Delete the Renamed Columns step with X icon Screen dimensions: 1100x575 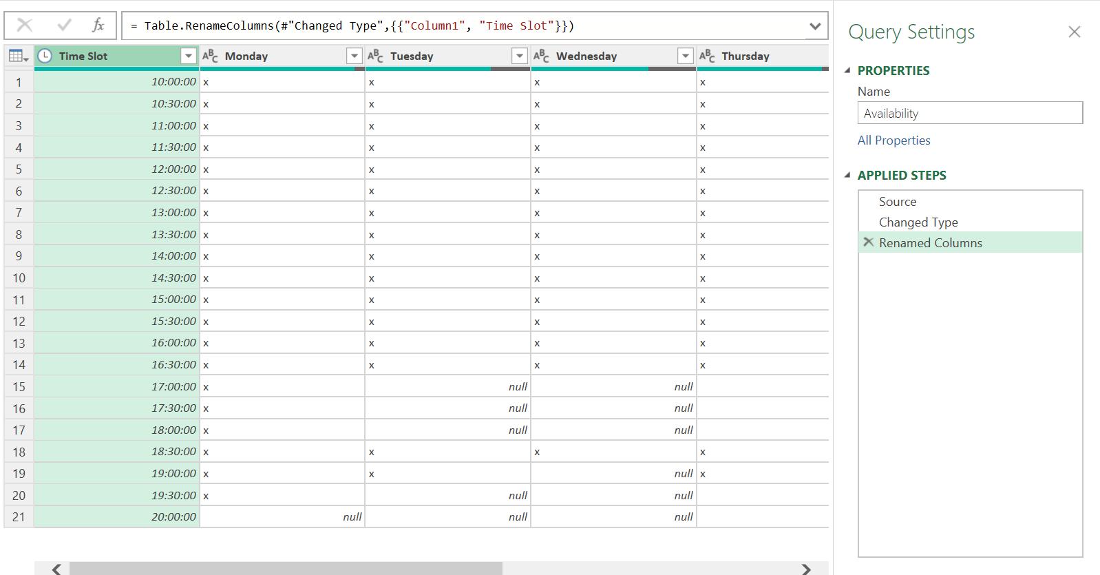[x=869, y=242]
